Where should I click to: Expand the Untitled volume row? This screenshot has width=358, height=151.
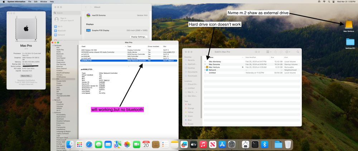coord(205,73)
